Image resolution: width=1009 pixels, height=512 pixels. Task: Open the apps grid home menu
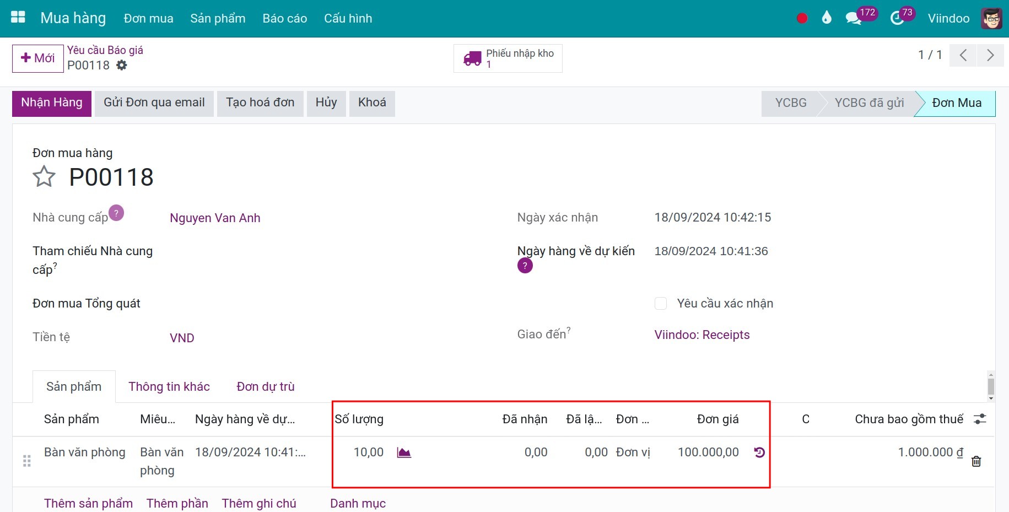coord(18,18)
